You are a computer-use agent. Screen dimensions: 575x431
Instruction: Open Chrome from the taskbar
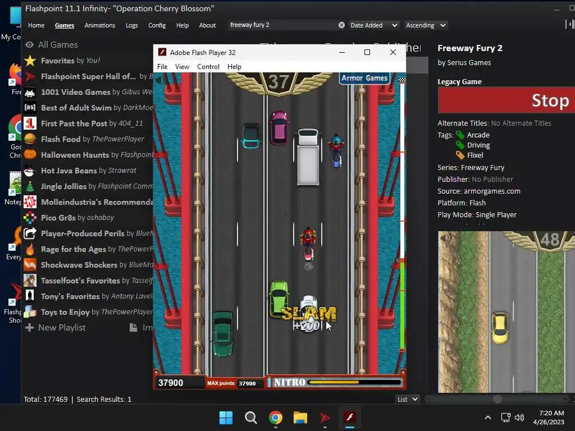click(x=275, y=418)
